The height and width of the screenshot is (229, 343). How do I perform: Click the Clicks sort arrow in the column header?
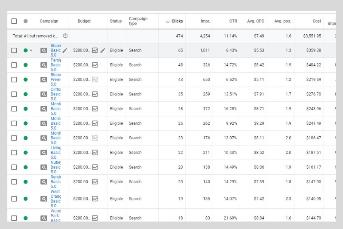click(x=168, y=21)
